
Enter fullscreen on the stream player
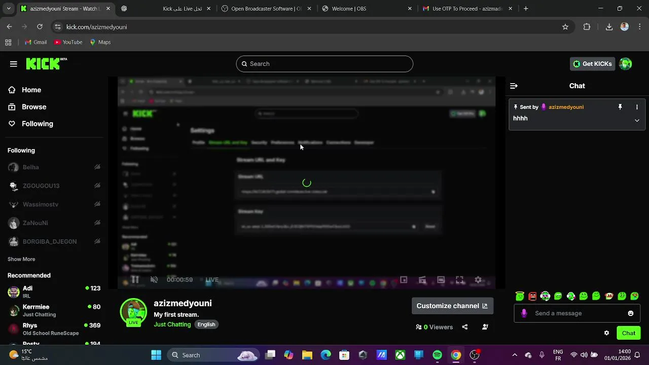[x=459, y=280]
